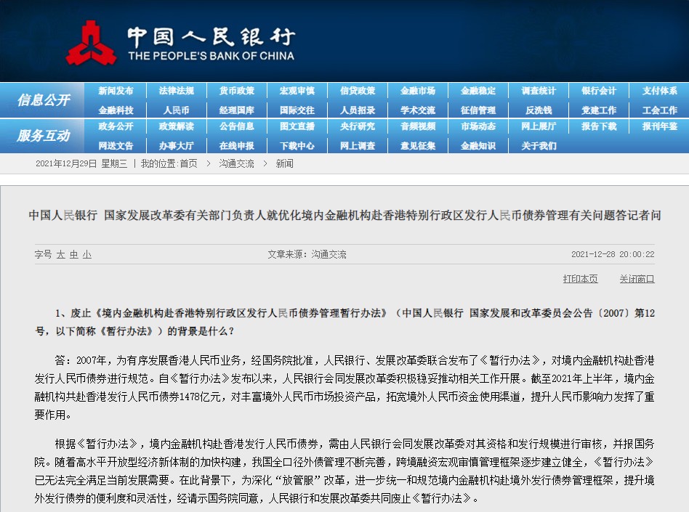The width and height of the screenshot is (689, 512).
Task: Click the 首页 breadcrumb link
Action: 188,164
